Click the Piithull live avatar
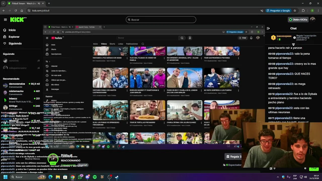322x181 pixels. 53,159
